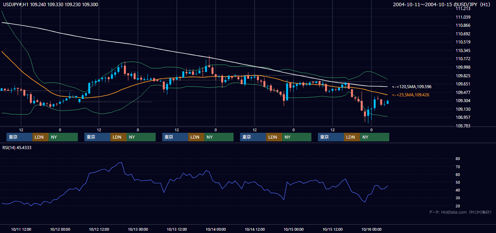Click RSI scale value 70
This screenshot has height=233, width=496.
pos(458,167)
